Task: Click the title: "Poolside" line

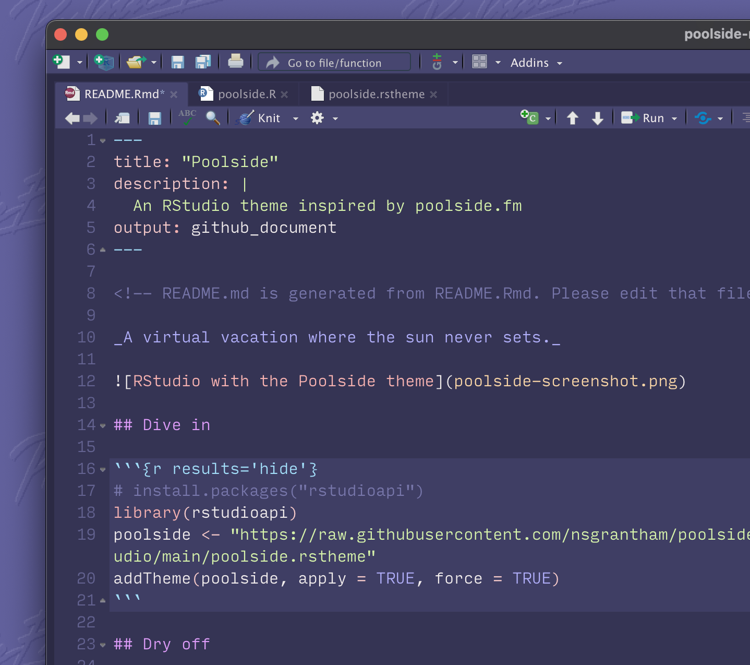Action: 196,162
